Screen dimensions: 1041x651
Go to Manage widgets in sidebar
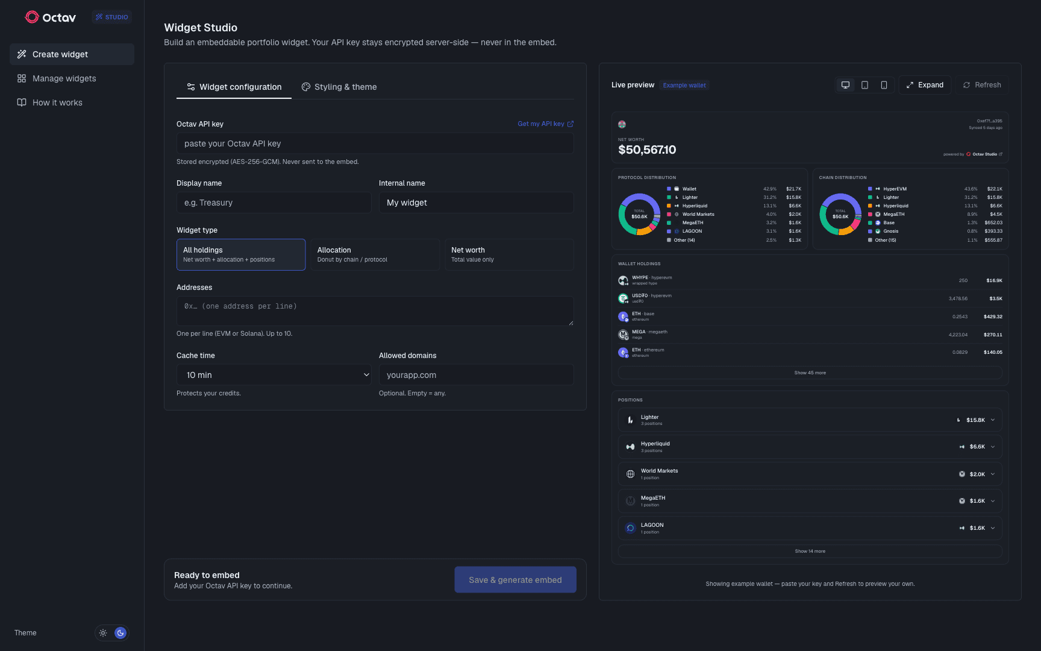72,78
